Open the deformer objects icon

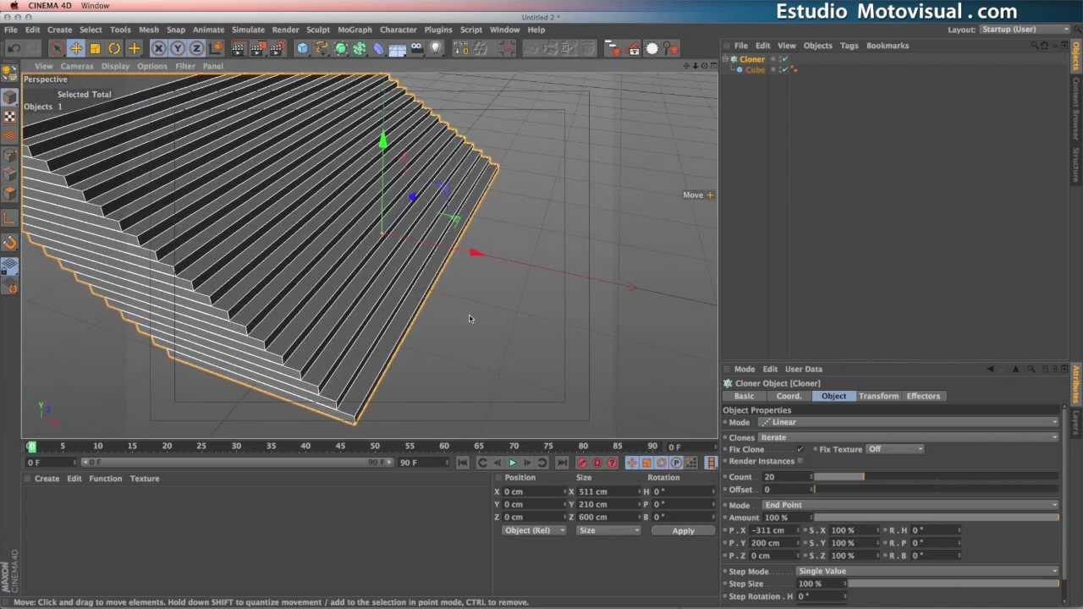[378, 48]
